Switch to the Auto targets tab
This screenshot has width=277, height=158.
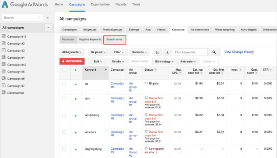249,30
